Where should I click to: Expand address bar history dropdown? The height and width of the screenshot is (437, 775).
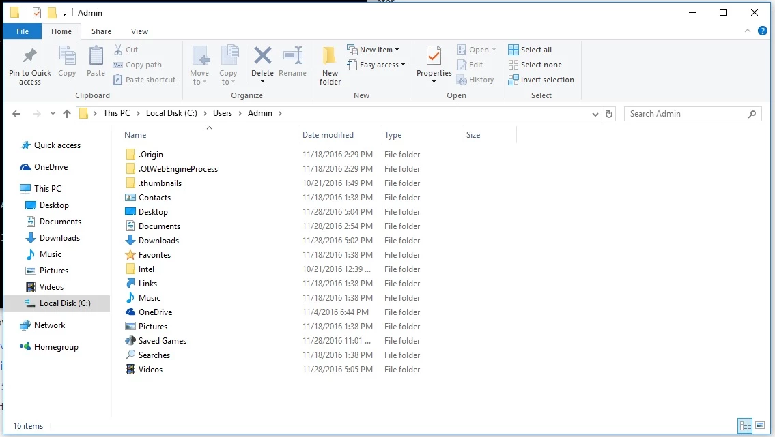595,114
